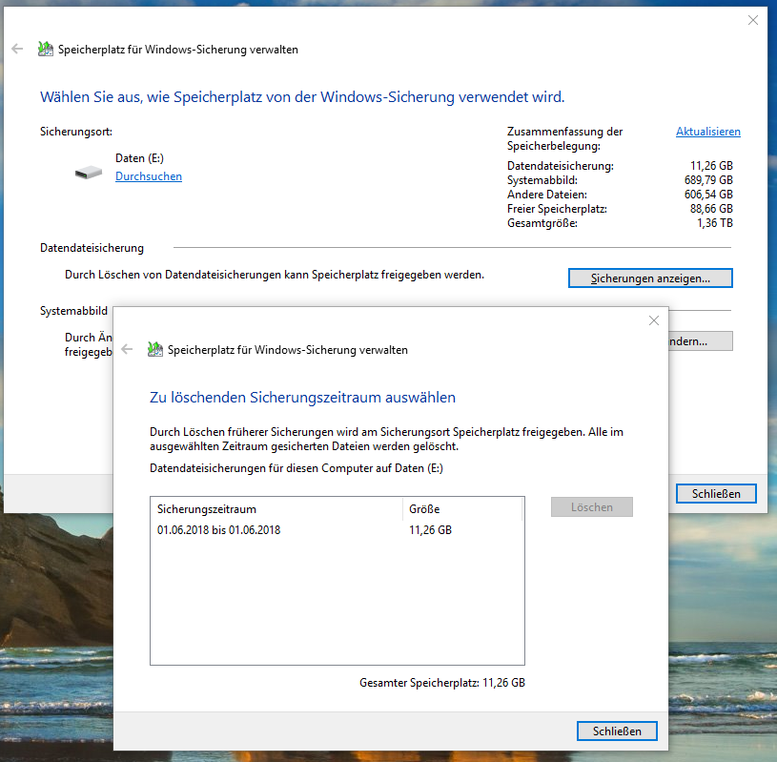Click back arrow in the front dialog
The height and width of the screenshot is (762, 777).
127,349
